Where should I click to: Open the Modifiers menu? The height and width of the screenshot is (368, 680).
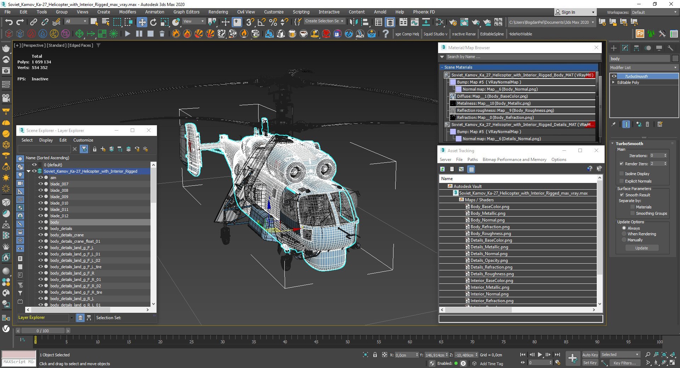pos(127,12)
